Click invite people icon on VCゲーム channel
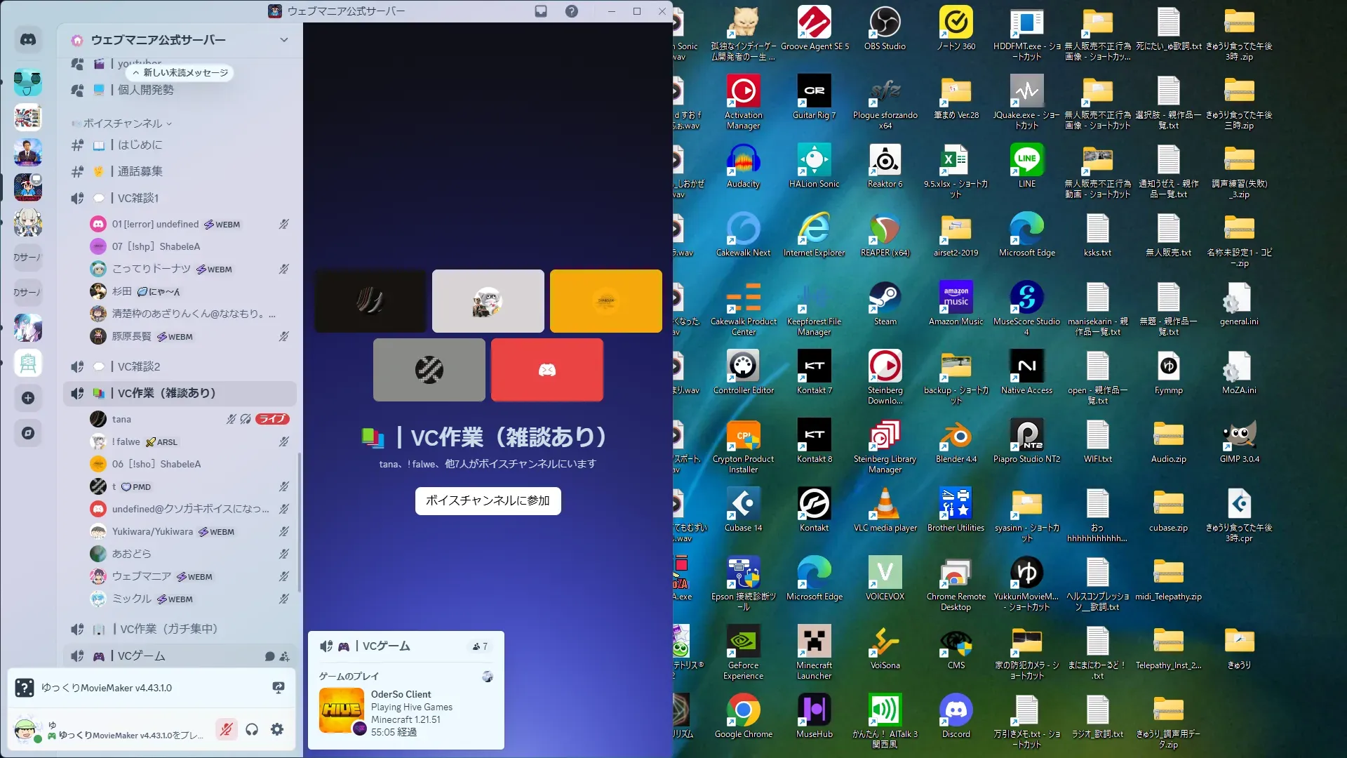Viewport: 1347px width, 758px height. [x=284, y=656]
